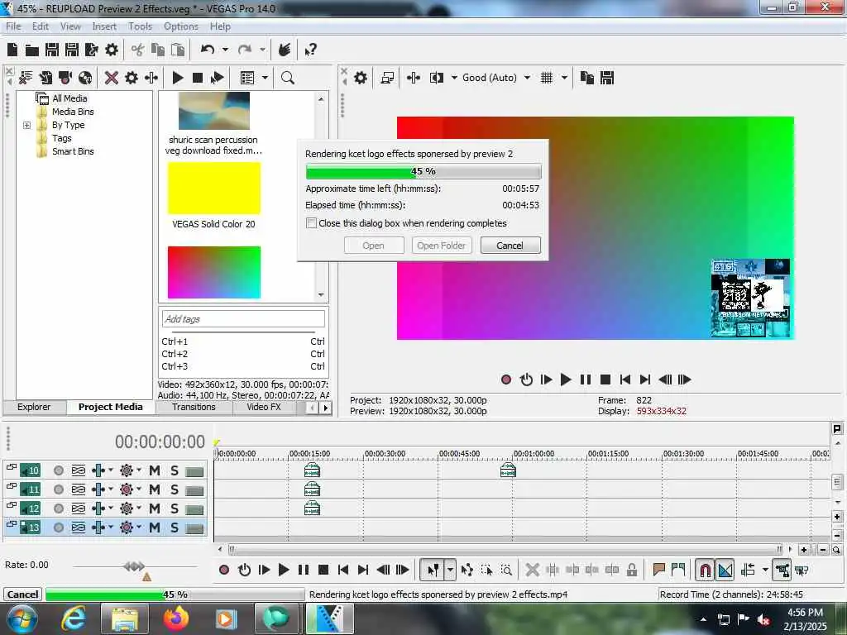Switch to the Transitions tab
847x635 pixels.
click(x=194, y=407)
